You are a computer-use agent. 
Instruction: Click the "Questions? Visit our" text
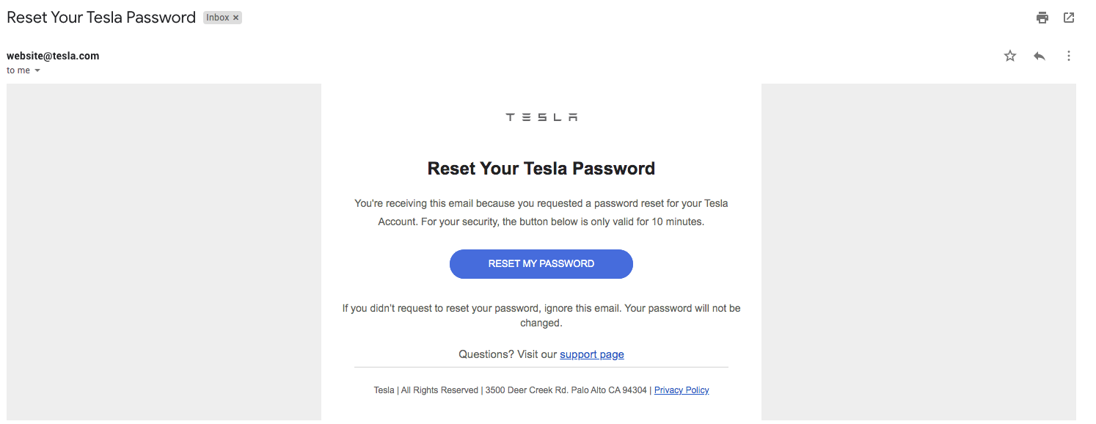[508, 354]
